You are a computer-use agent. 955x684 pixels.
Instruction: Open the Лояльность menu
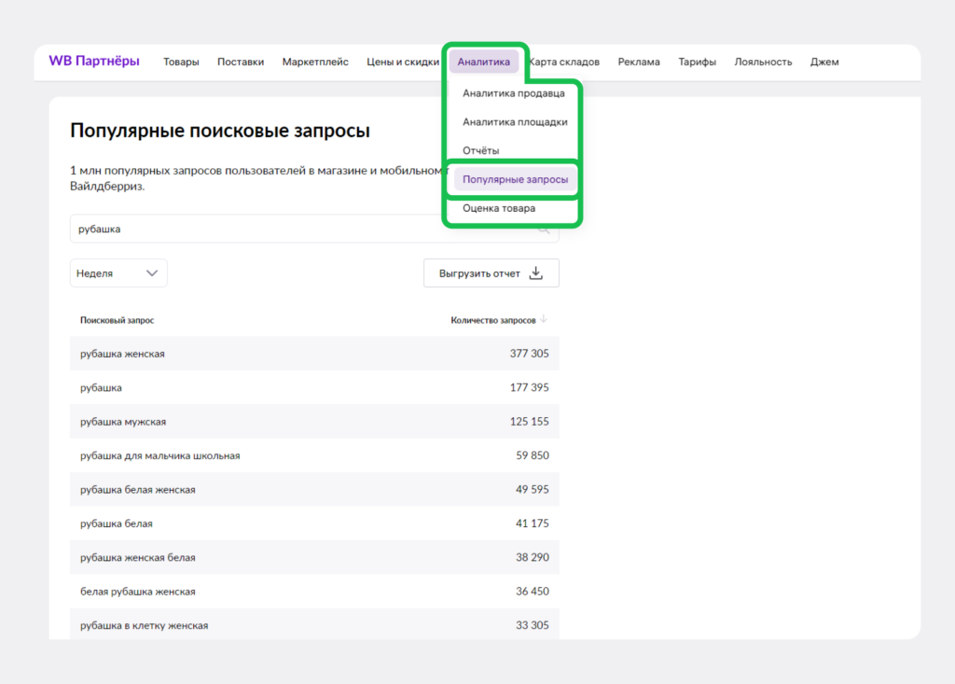coord(763,62)
